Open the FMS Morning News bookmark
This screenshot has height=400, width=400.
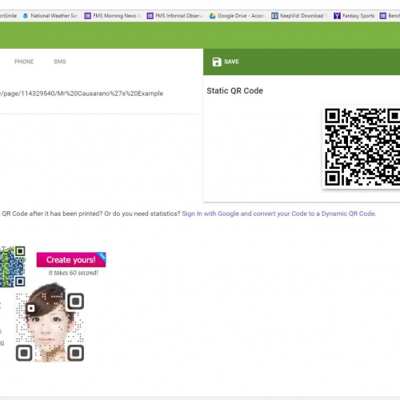tap(112, 16)
